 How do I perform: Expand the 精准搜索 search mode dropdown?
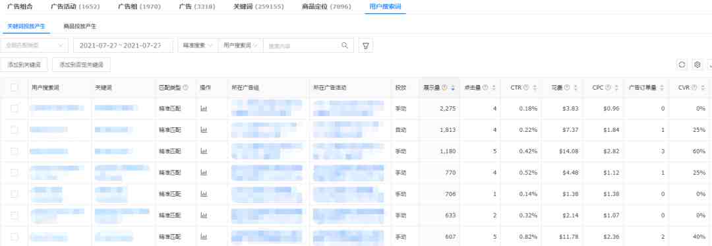point(198,46)
